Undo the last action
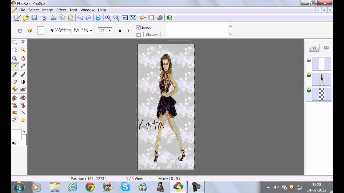 [80, 18]
